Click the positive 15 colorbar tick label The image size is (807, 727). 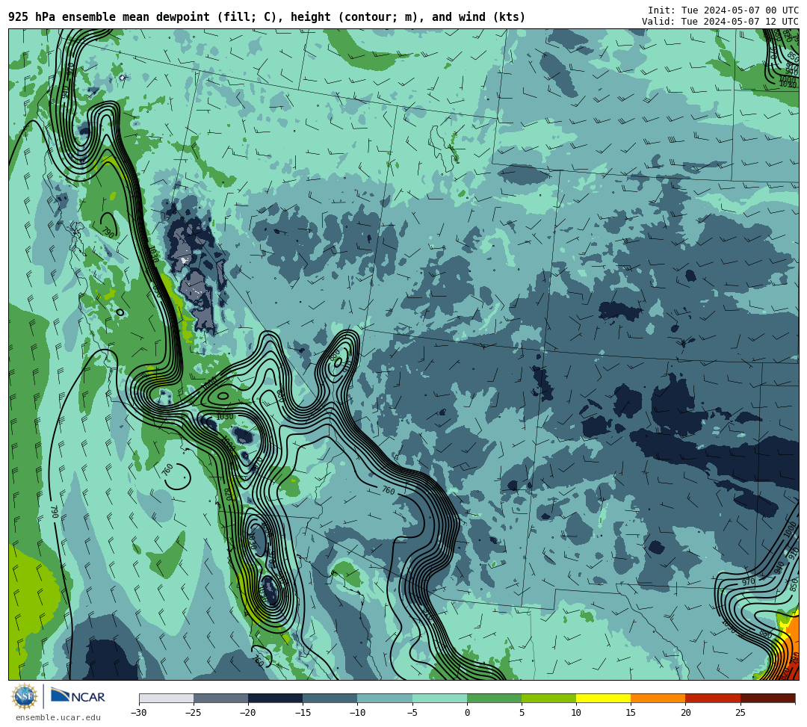(x=631, y=713)
